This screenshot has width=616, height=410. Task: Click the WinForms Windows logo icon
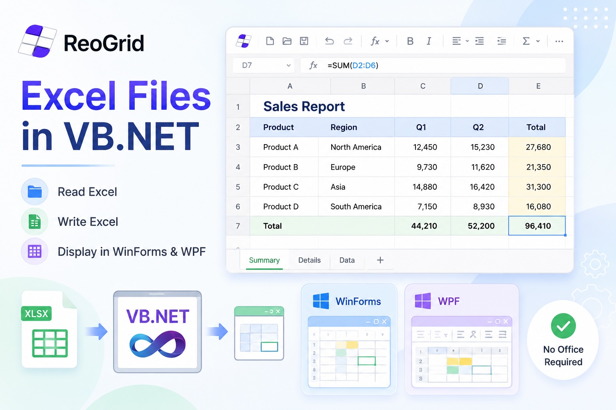point(321,301)
